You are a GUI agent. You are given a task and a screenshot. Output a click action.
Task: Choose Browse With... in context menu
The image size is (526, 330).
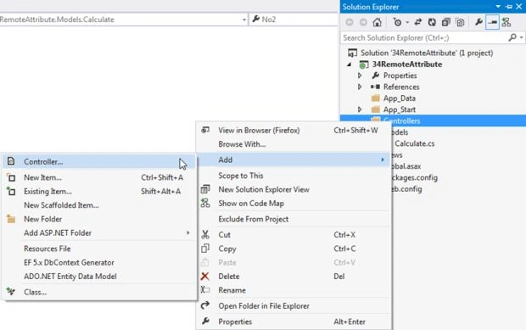(294, 144)
